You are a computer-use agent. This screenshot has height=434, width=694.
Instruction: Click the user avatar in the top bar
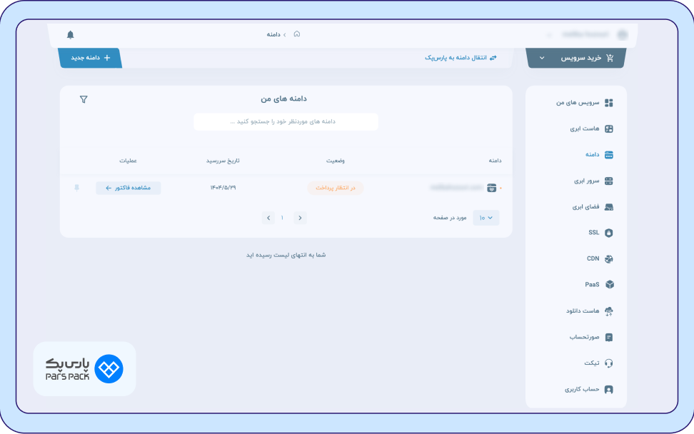click(623, 34)
